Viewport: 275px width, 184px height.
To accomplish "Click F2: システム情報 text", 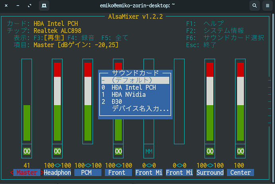I will 215,31.
